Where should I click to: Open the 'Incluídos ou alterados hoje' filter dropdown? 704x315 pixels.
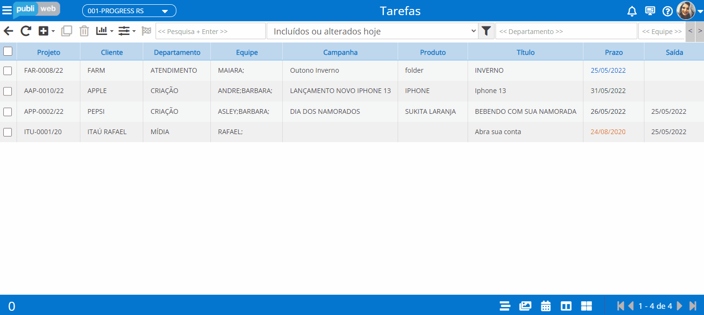point(373,31)
